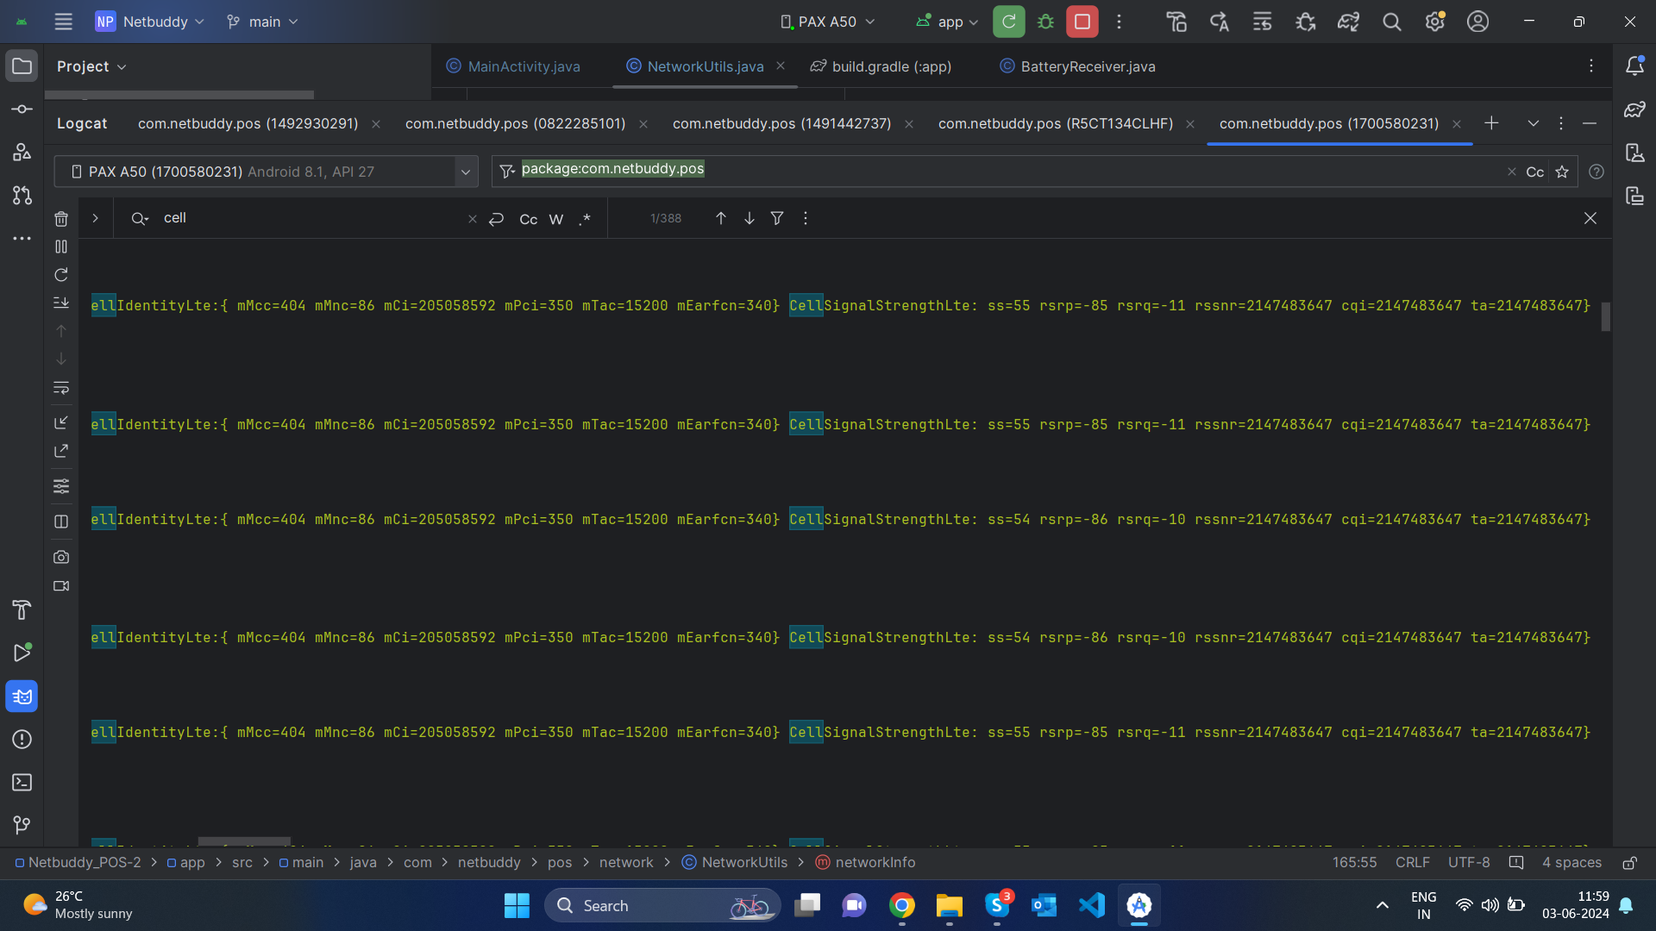Clear logcat with the trash icon

click(x=61, y=219)
